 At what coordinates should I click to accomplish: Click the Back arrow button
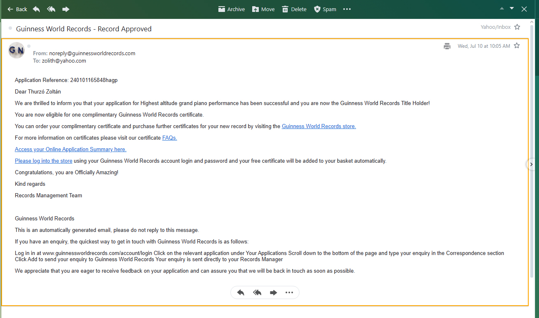click(x=17, y=9)
